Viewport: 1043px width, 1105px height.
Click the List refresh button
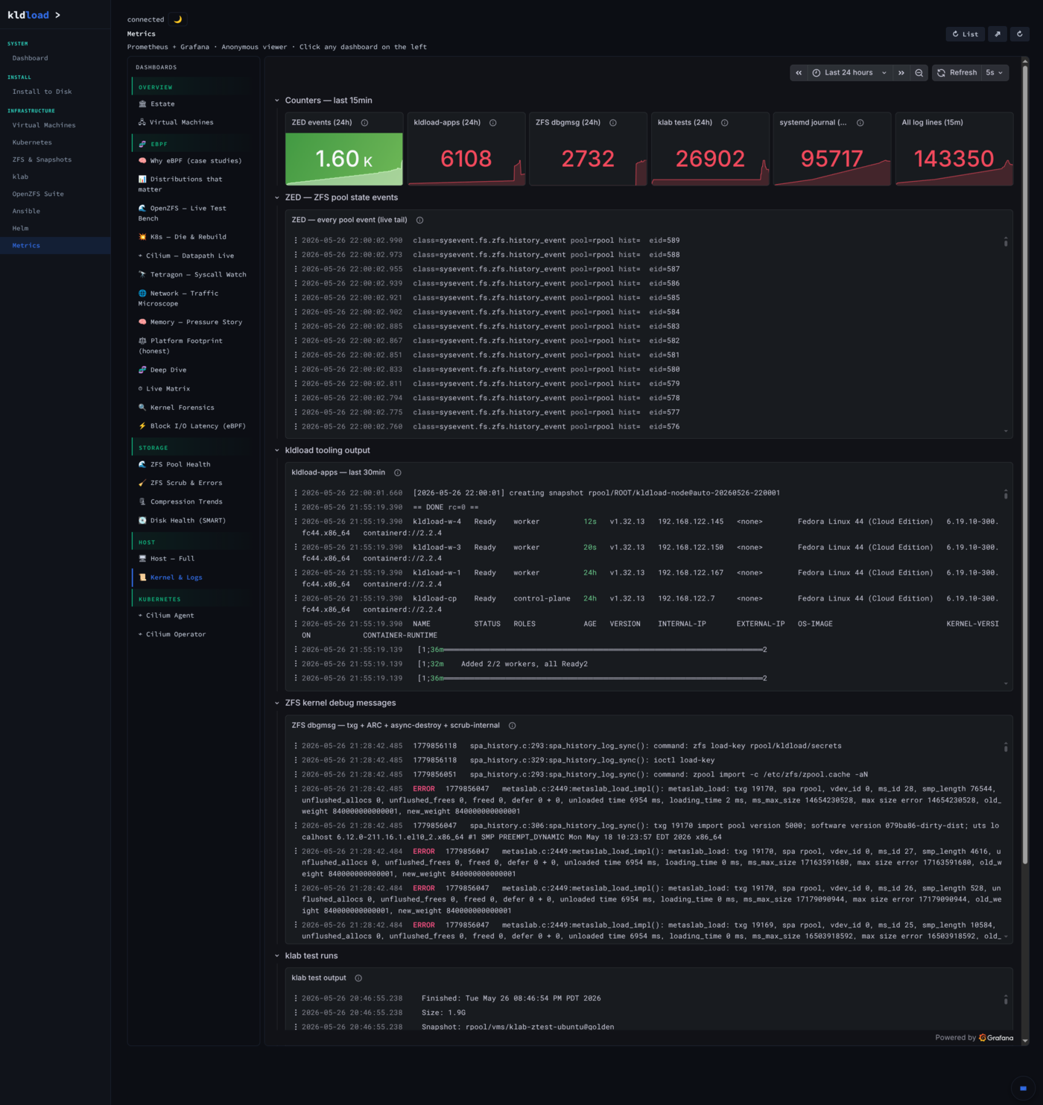coord(966,34)
